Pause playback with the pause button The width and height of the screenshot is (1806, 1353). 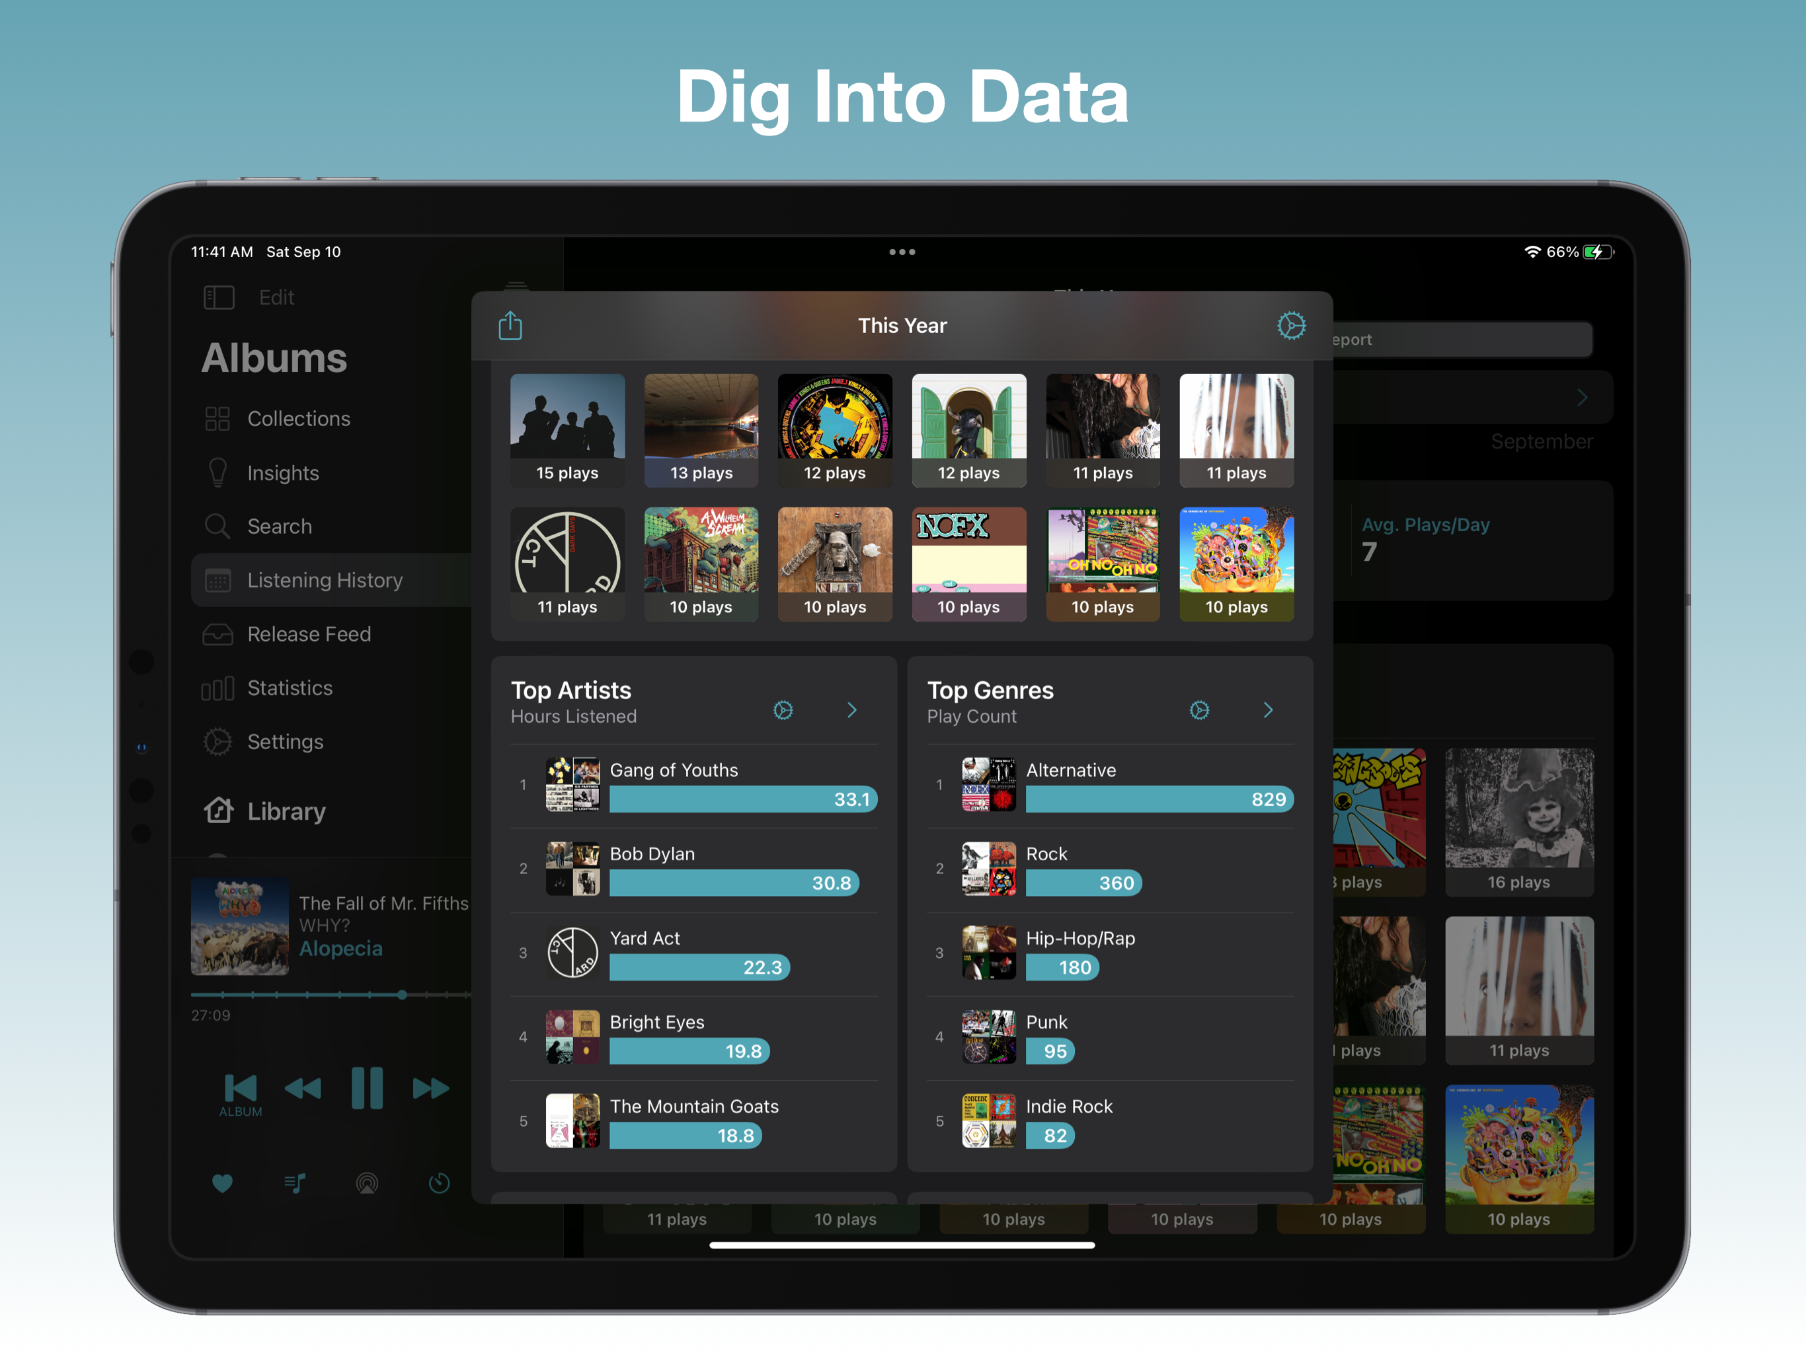coord(367,1088)
